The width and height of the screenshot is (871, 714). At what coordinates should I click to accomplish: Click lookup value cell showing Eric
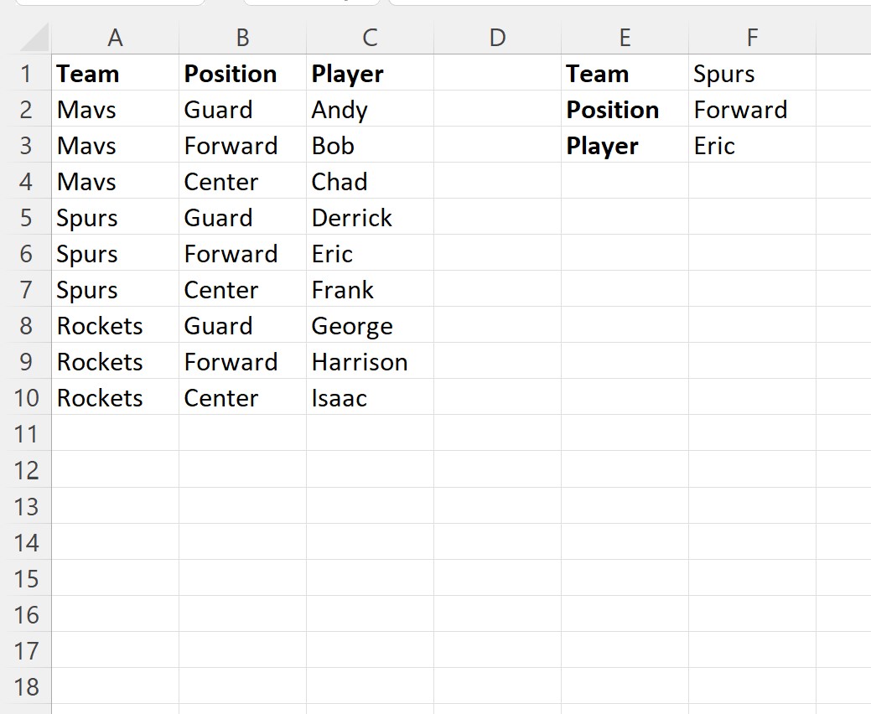[752, 146]
